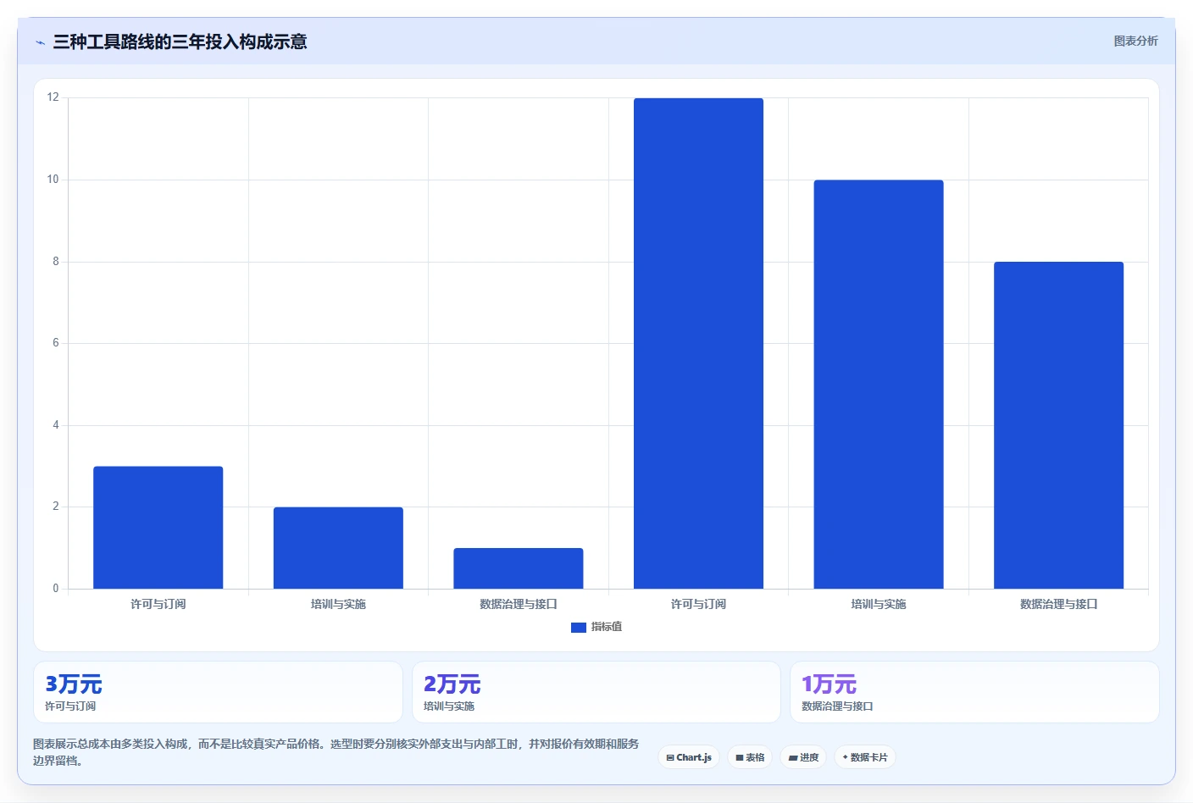The width and height of the screenshot is (1193, 803).
Task: Click the bar with value 2
Action: [x=338, y=548]
